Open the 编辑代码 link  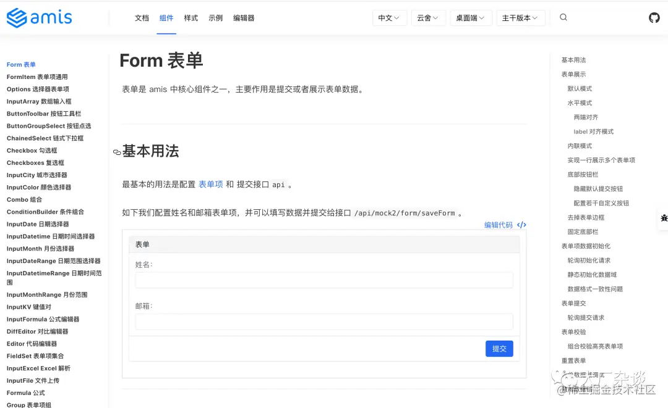(500, 225)
